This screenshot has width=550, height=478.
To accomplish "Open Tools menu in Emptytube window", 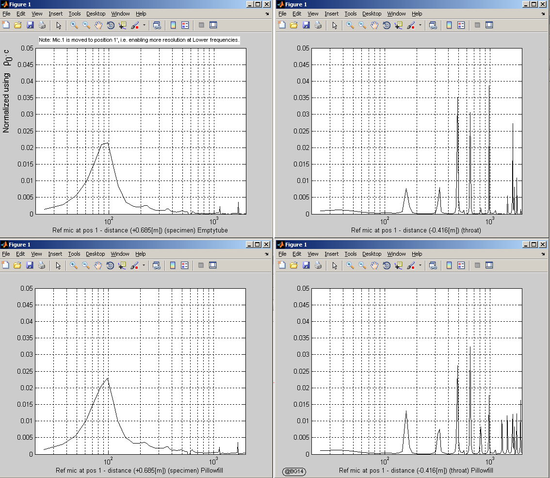I will click(x=74, y=14).
